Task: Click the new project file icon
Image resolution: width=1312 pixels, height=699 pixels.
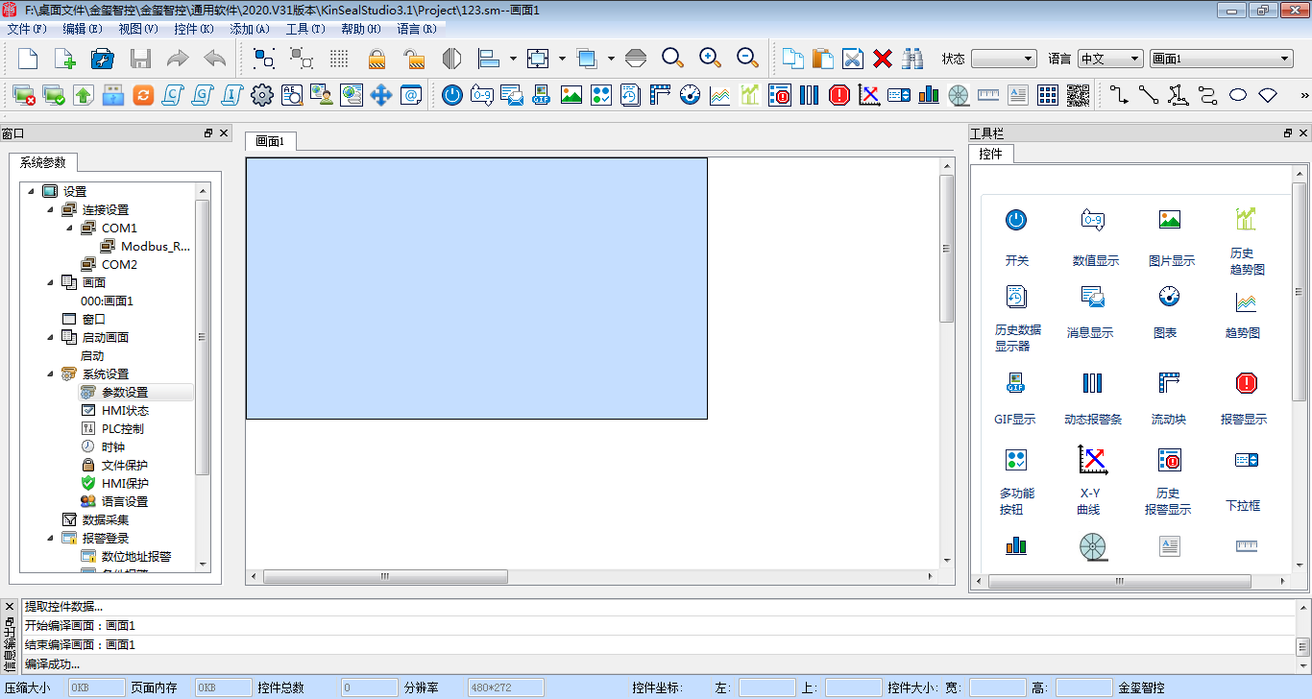Action: [29, 59]
